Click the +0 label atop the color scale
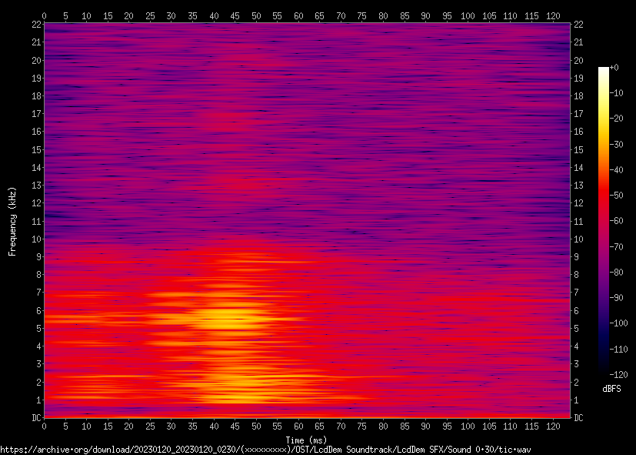The height and width of the screenshot is (455, 636). tap(614, 68)
